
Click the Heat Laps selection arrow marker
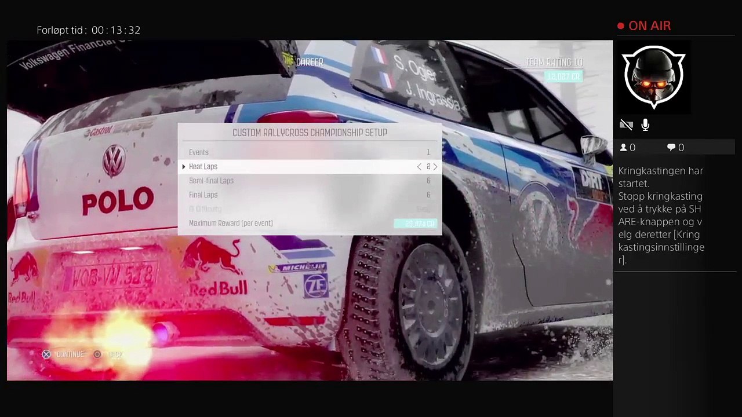pyautogui.click(x=184, y=167)
